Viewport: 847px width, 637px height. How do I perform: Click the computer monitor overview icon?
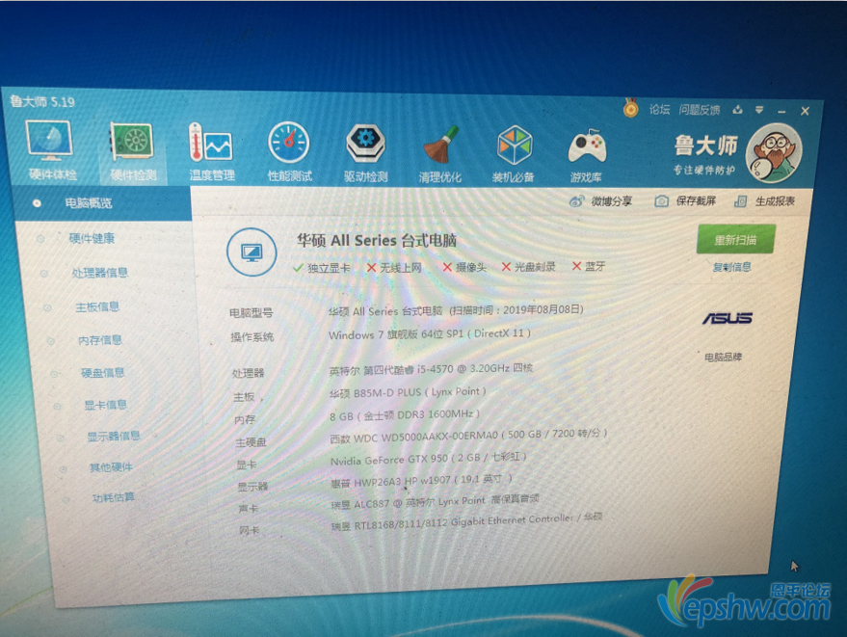tap(251, 252)
